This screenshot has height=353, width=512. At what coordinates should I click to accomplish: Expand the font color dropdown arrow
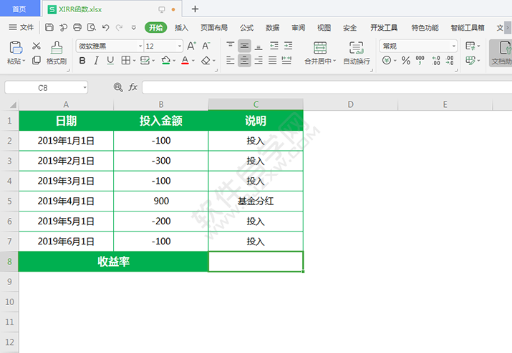click(193, 61)
